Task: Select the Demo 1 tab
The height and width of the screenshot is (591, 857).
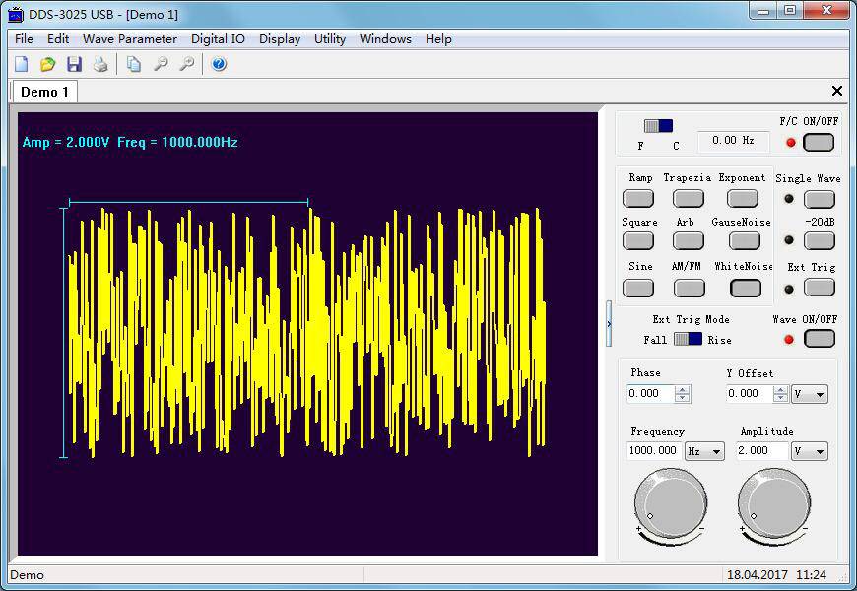Action: (x=43, y=91)
